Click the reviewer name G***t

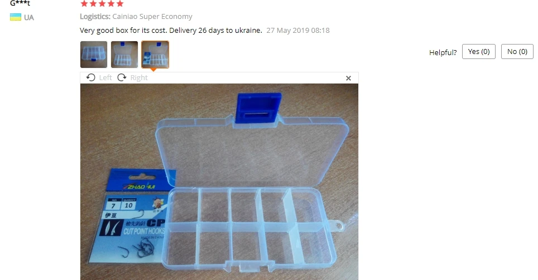coord(20,3)
